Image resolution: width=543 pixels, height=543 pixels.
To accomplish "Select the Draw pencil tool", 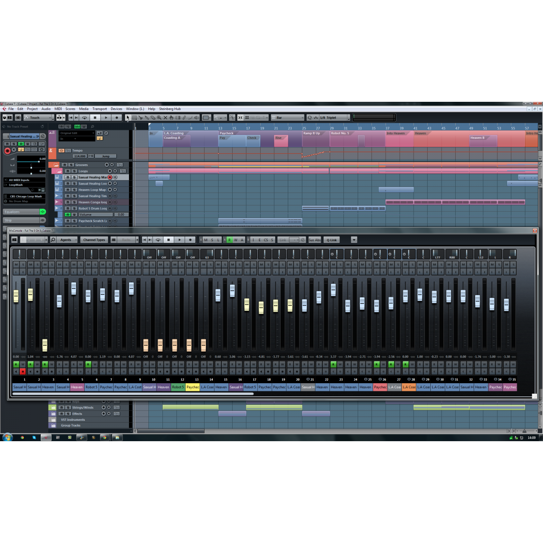I will [x=184, y=118].
